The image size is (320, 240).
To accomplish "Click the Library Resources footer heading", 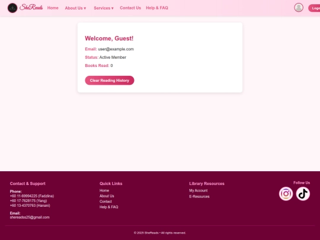I will click(x=207, y=184).
